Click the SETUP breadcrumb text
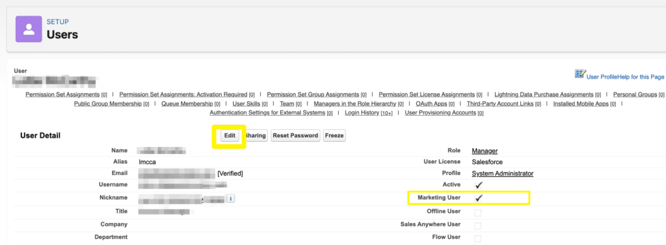 click(58, 21)
